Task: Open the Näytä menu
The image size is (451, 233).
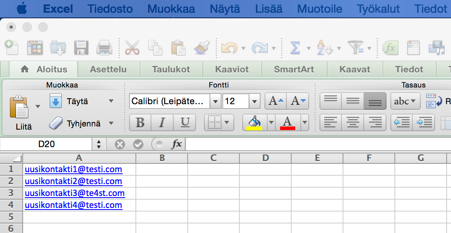Action: (x=225, y=9)
